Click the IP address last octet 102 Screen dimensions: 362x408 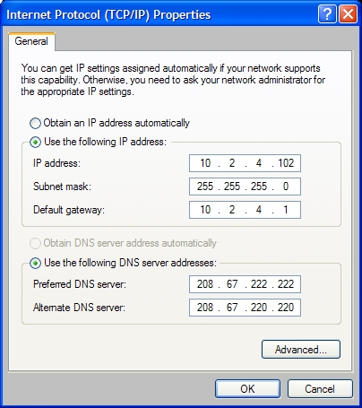point(286,163)
